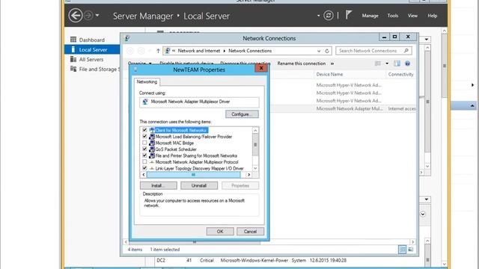Image resolution: width=479 pixels, height=269 pixels.
Task: Sort by Device Name column
Action: coord(329,74)
